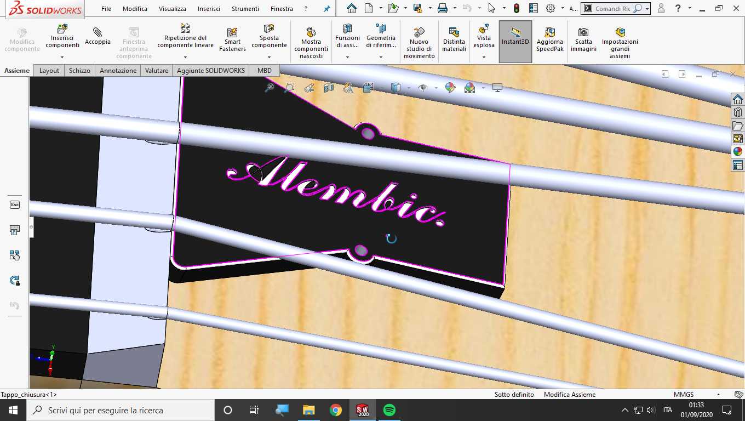Open the Strumenti menu
This screenshot has width=745, height=421.
245,9
